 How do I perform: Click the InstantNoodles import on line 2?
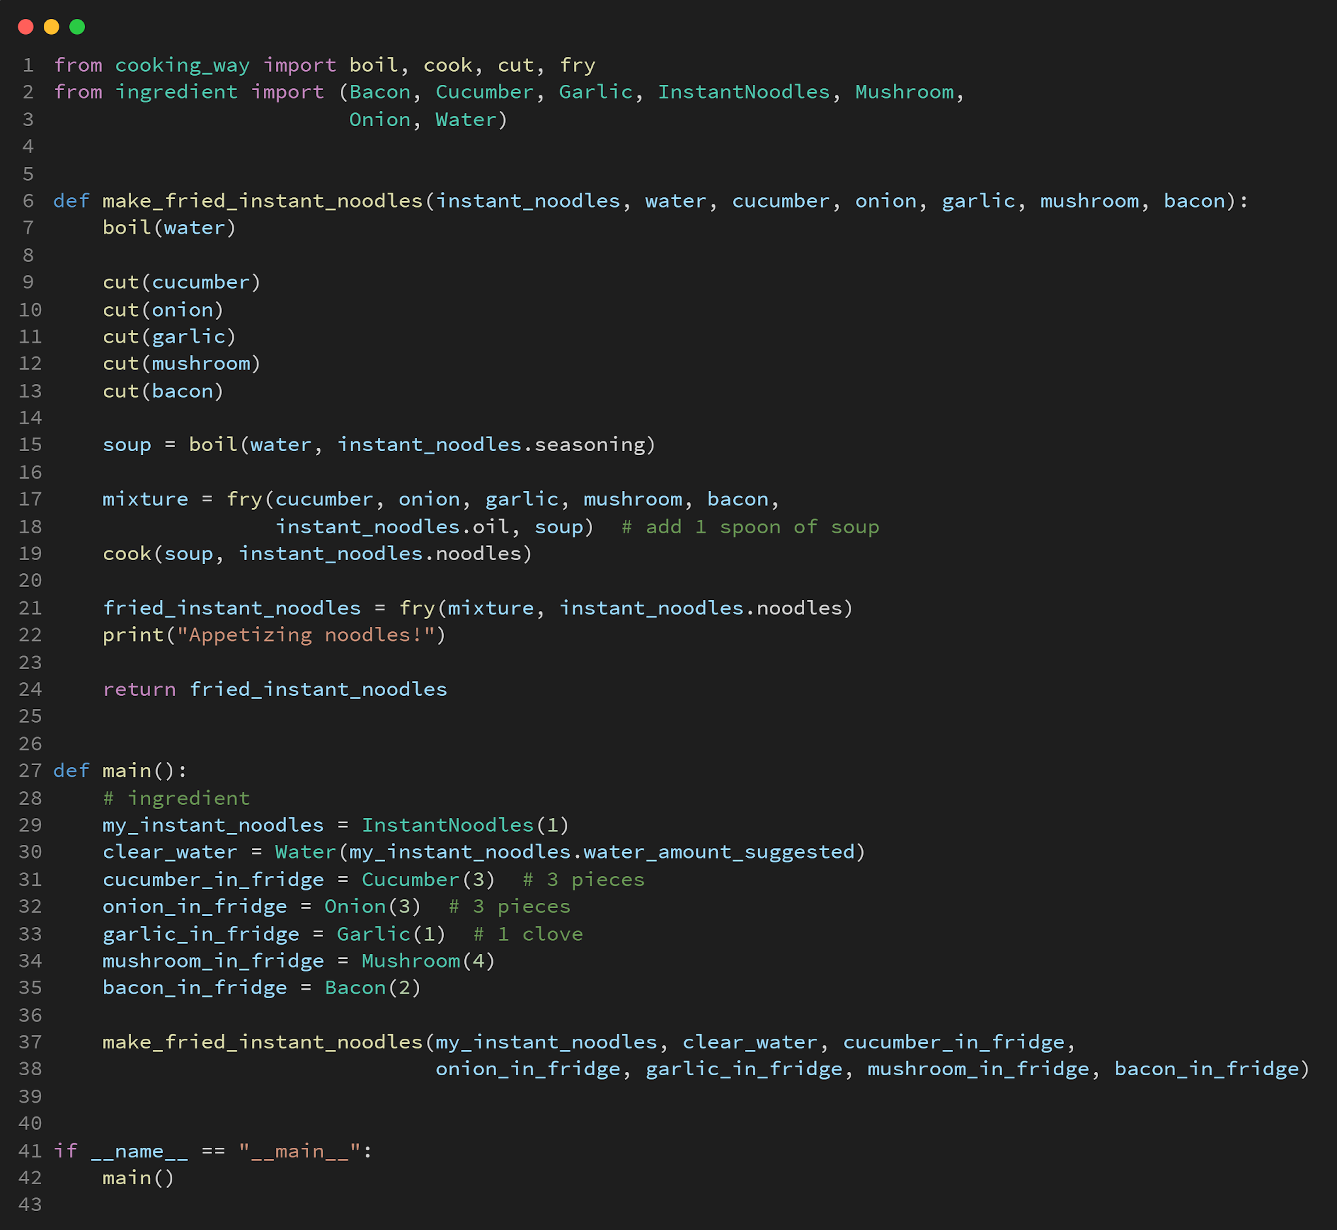pos(744,92)
